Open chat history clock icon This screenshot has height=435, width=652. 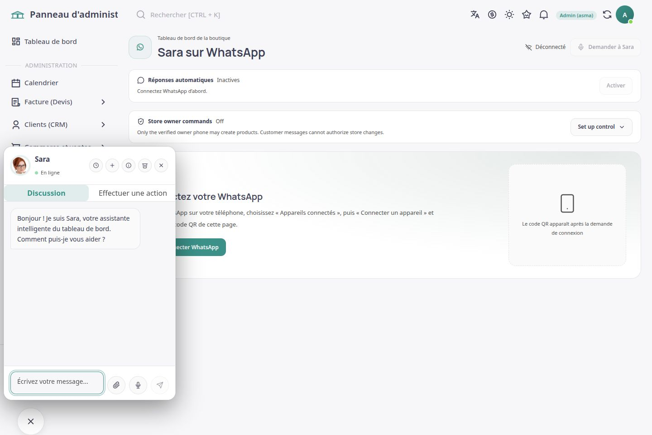point(96,165)
